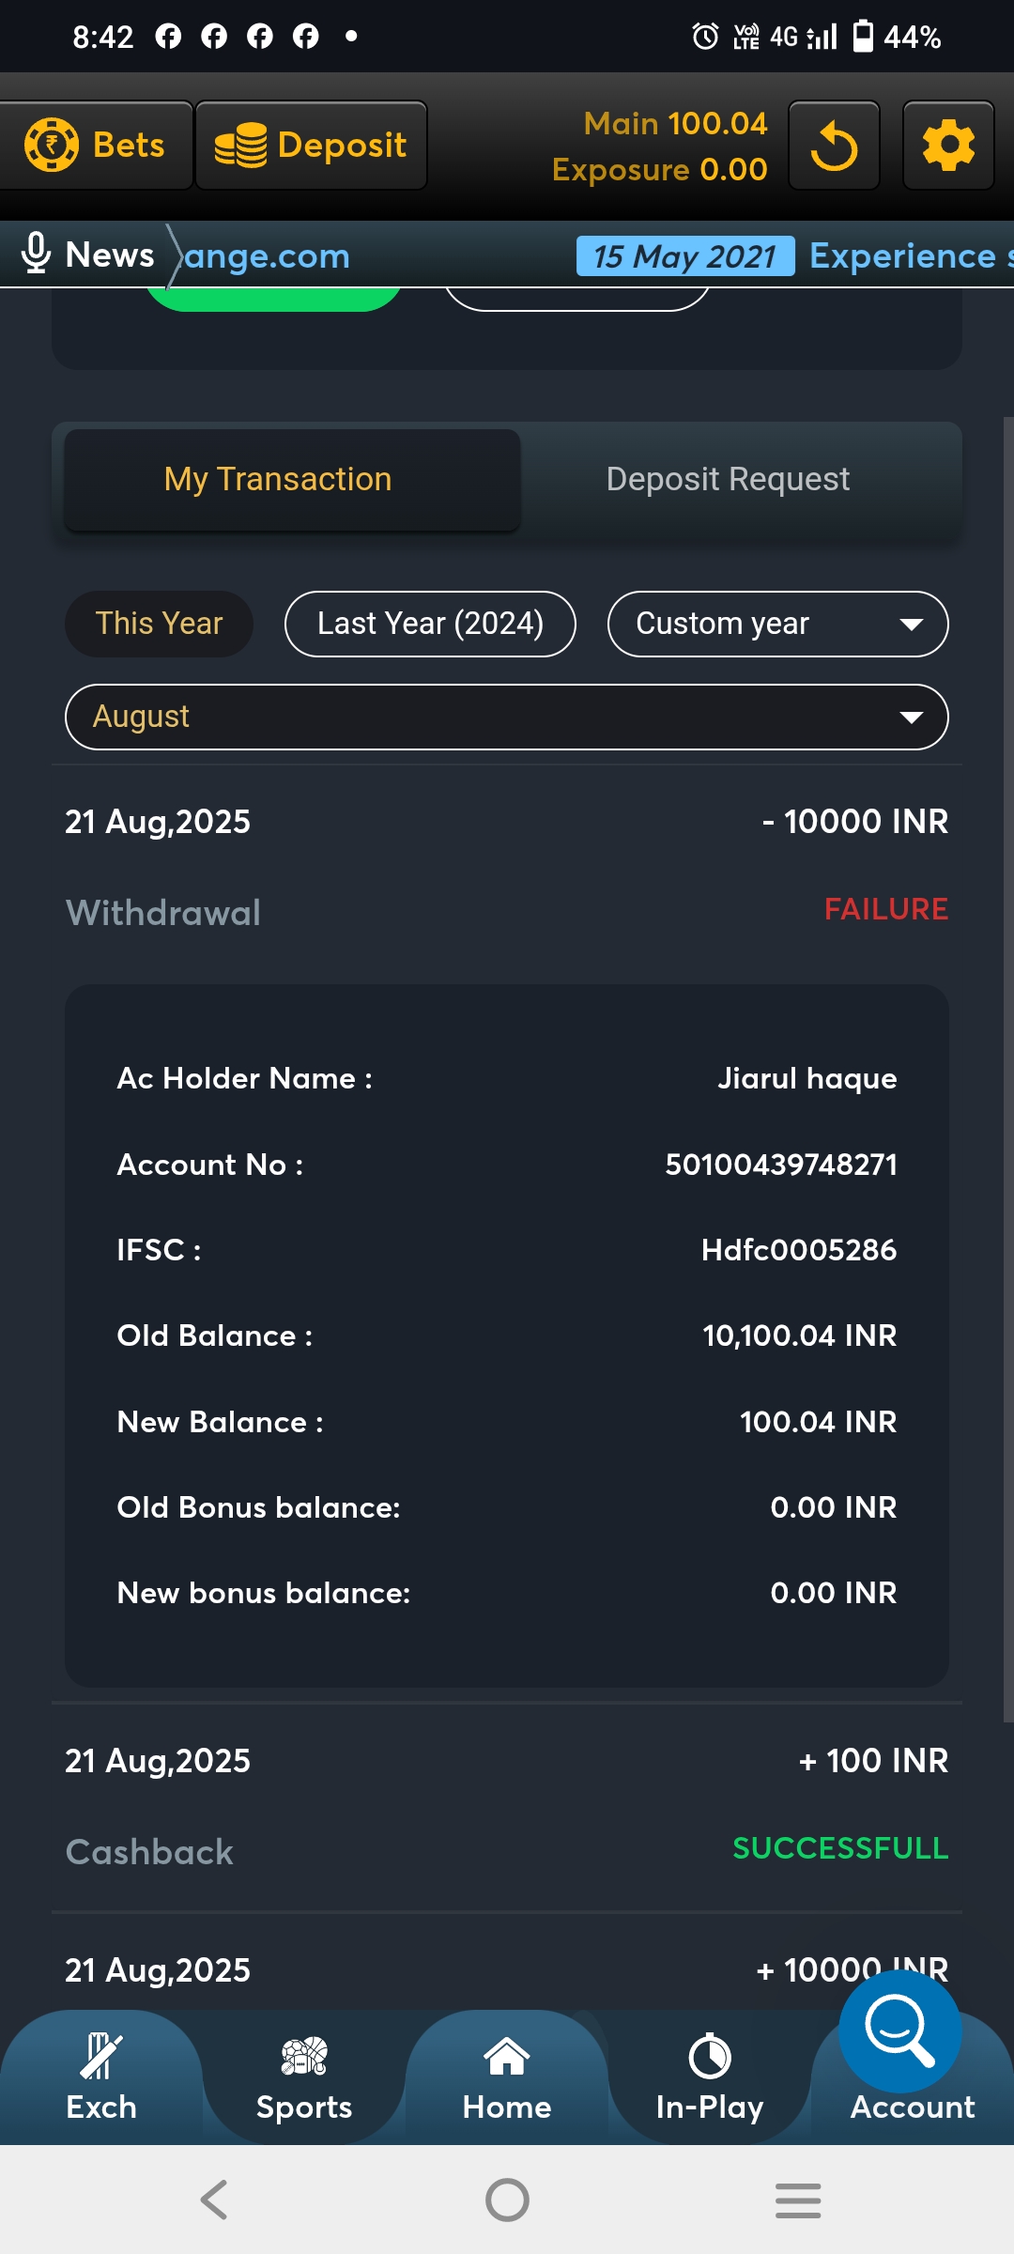This screenshot has width=1014, height=2254.
Task: Open Deposit via coin stack button
Action: point(311,146)
